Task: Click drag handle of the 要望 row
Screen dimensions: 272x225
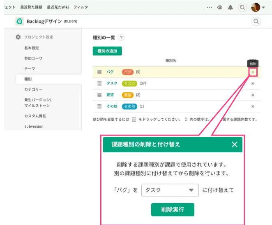Action: pyautogui.click(x=99, y=95)
